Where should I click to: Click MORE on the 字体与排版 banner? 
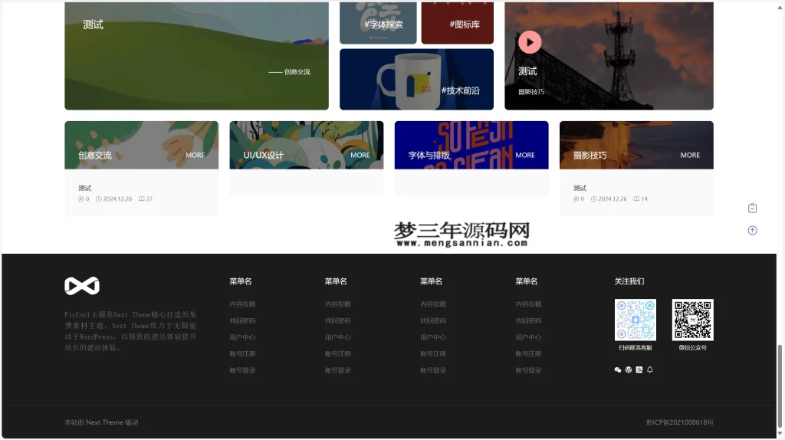(525, 155)
